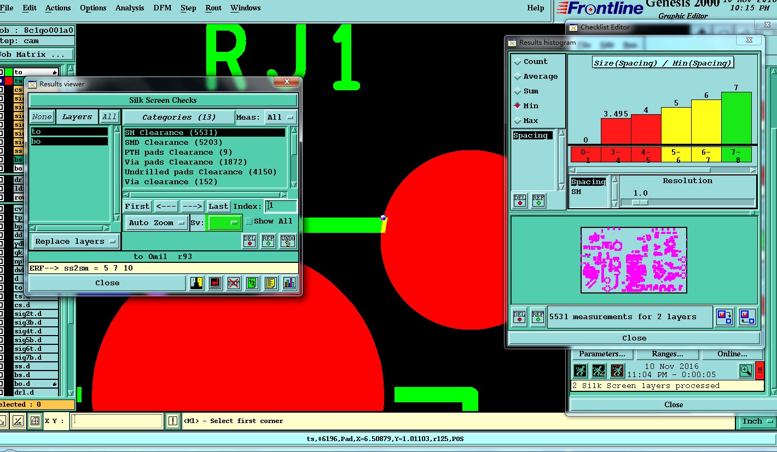
Task: Open the Windows menu
Action: point(245,8)
